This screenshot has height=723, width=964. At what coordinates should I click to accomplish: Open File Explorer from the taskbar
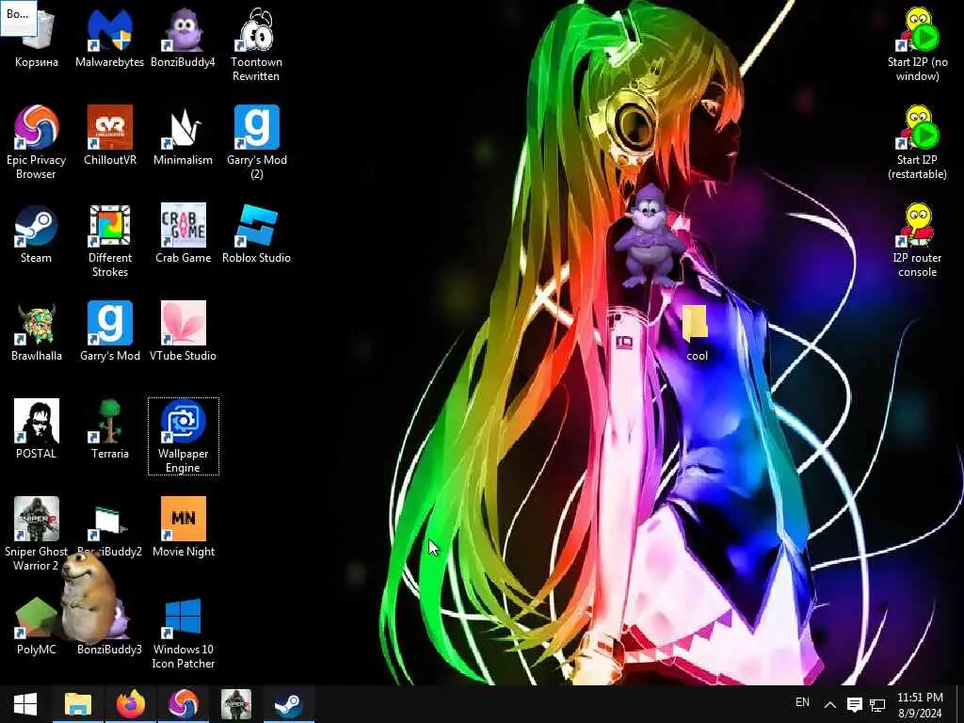point(78,704)
